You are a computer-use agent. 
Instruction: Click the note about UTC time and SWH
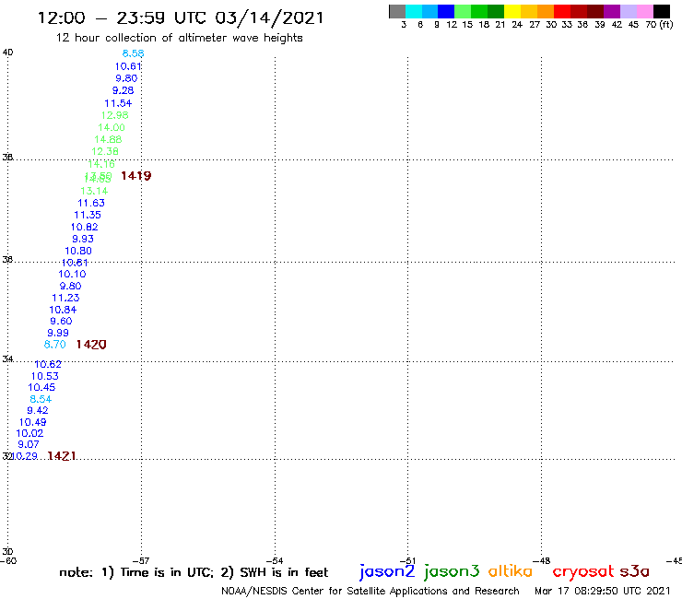pyautogui.click(x=194, y=572)
